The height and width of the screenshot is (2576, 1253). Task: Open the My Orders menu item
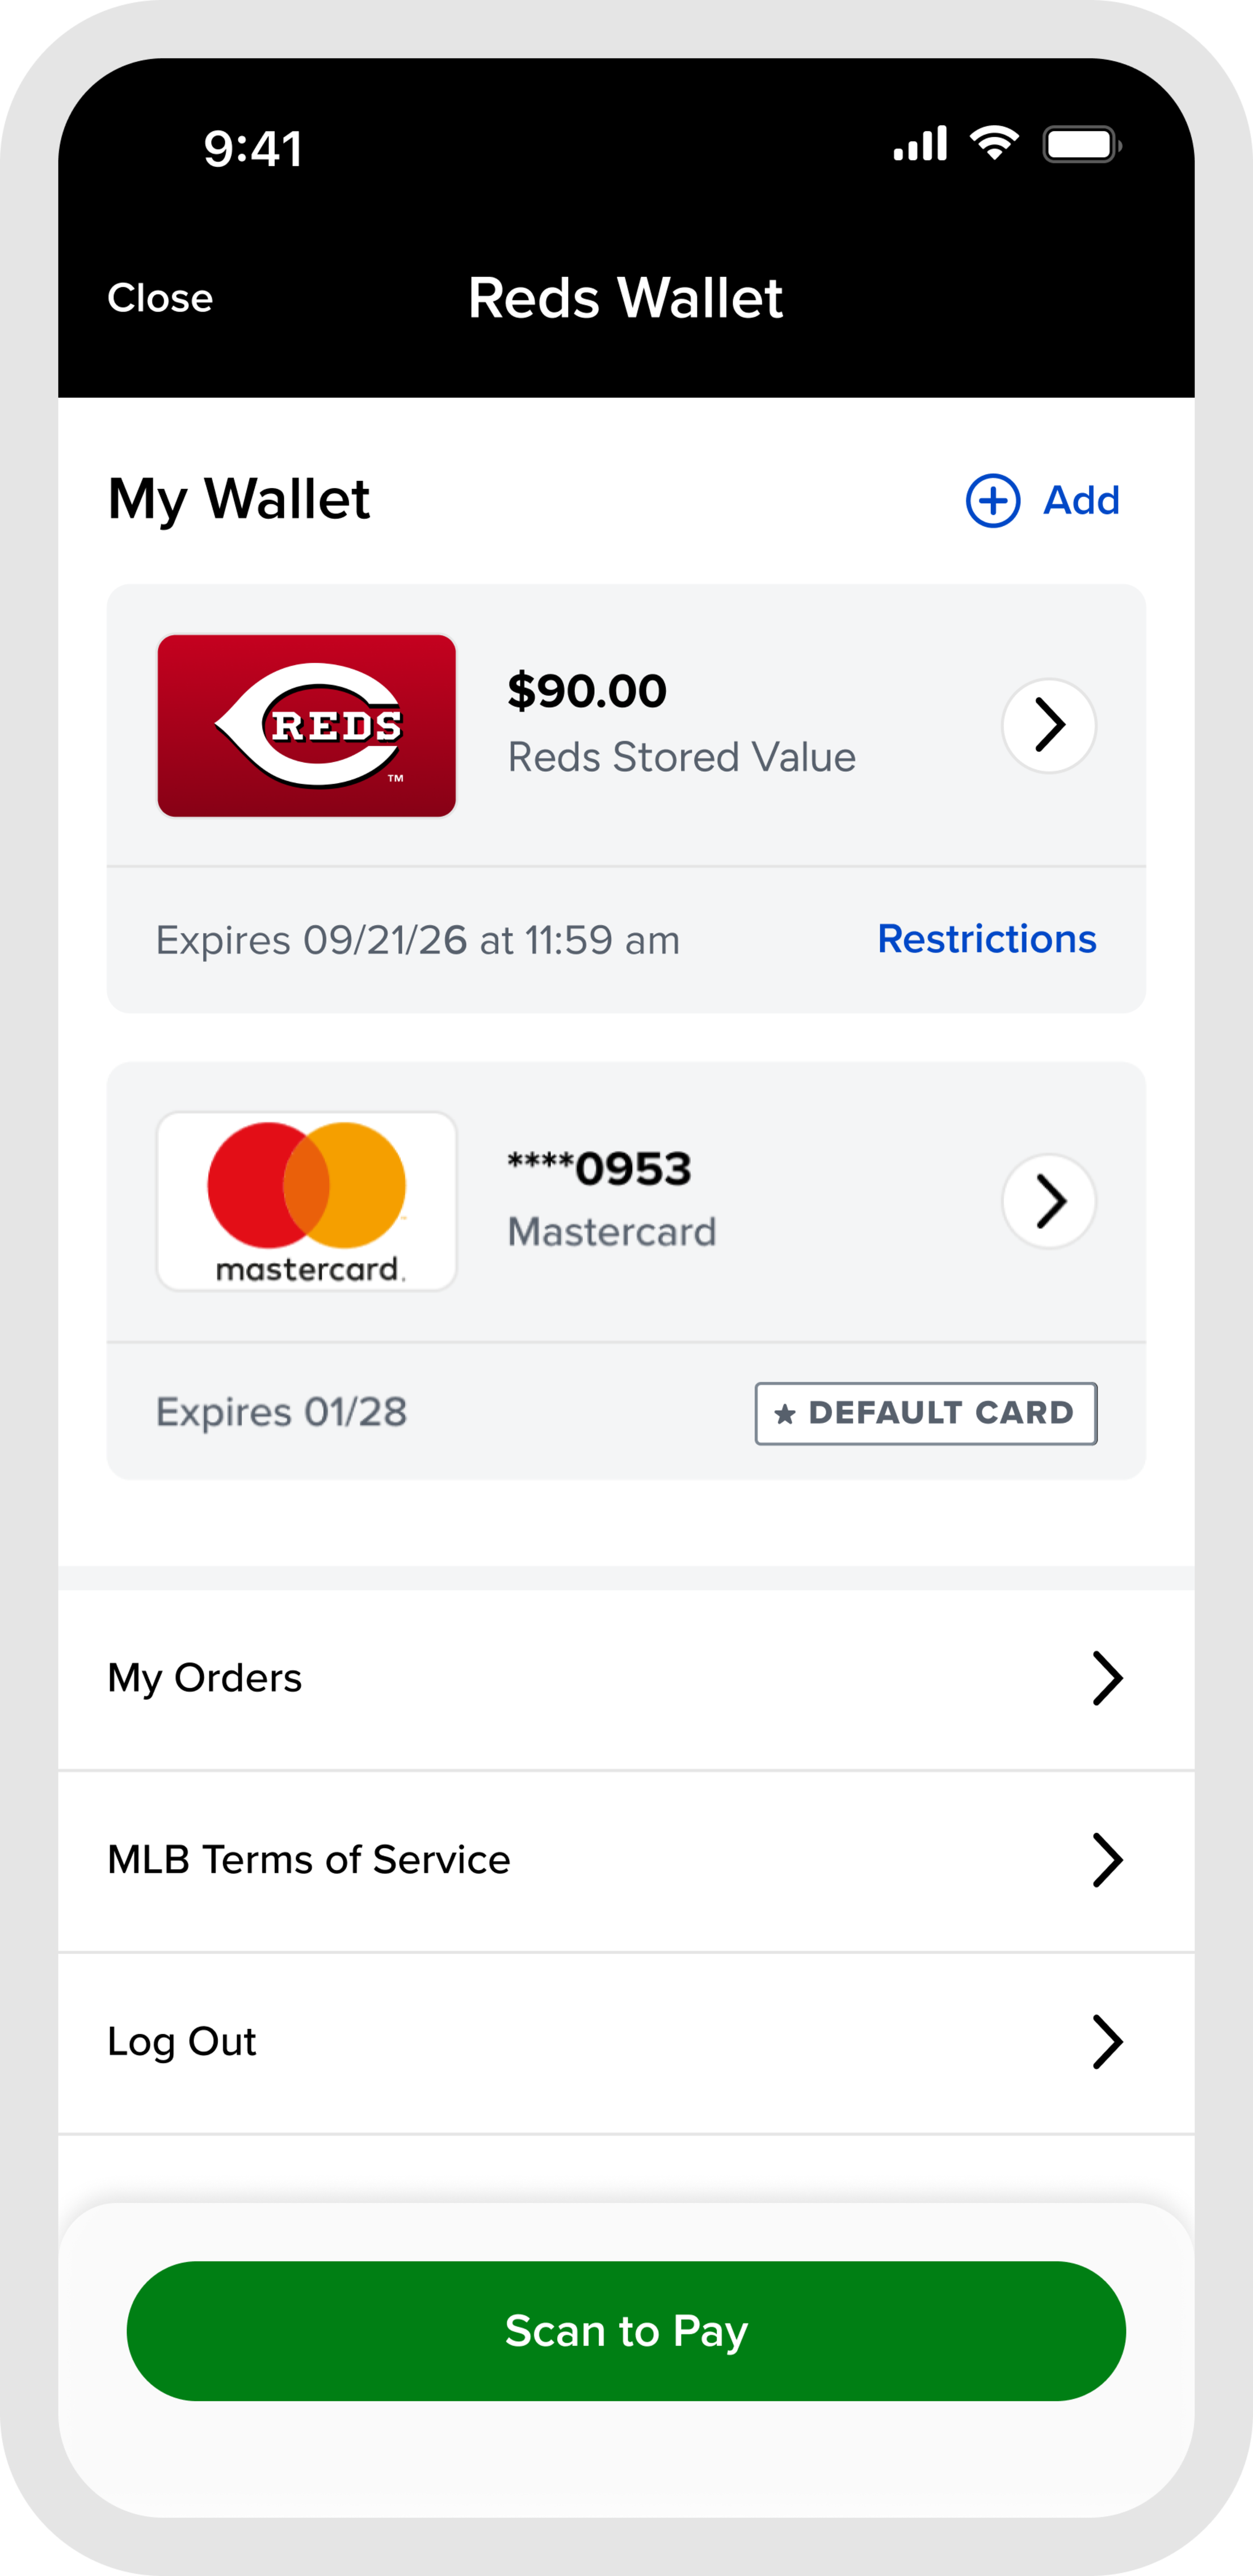click(x=205, y=1678)
